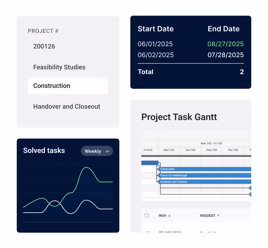Tick the select-all checkbox in table header
268x248 pixels.
pyautogui.click(x=147, y=215)
